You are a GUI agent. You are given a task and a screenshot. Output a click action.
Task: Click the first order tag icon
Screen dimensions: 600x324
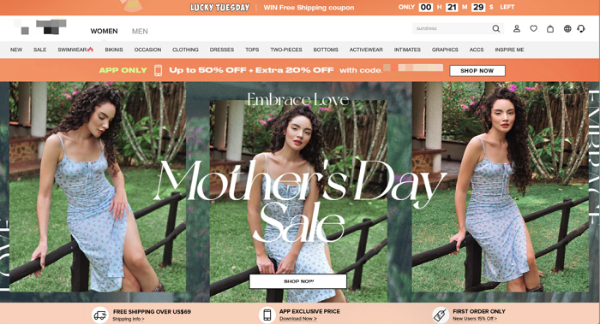click(x=441, y=315)
